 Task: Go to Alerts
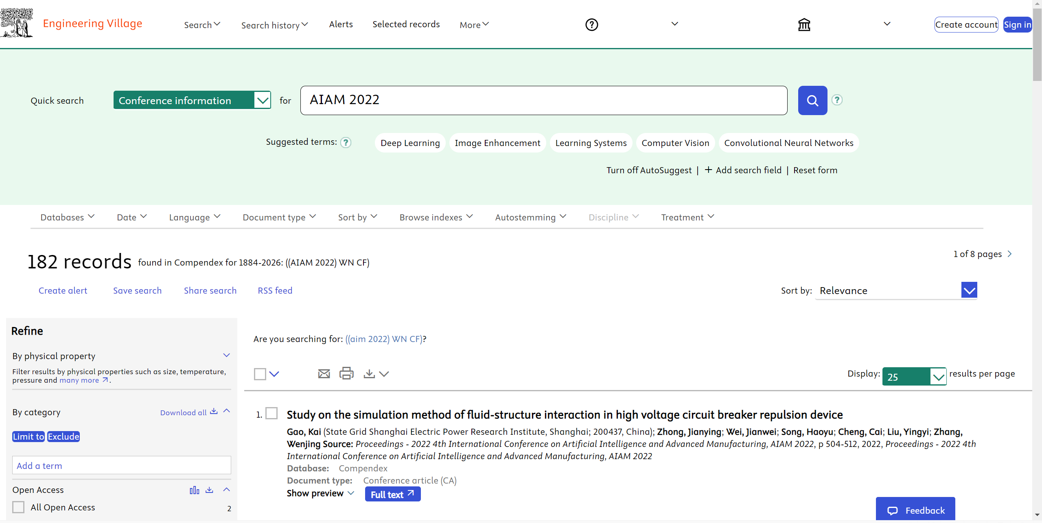(341, 24)
